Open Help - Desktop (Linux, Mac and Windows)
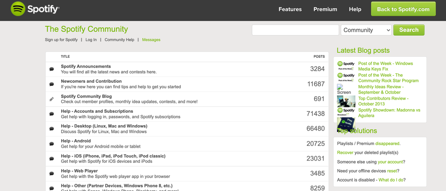 click(x=104, y=126)
